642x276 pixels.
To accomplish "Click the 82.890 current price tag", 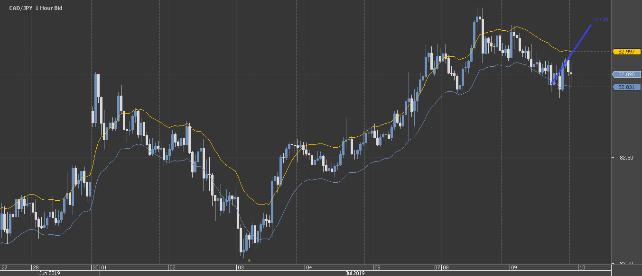I will pyautogui.click(x=626, y=74).
